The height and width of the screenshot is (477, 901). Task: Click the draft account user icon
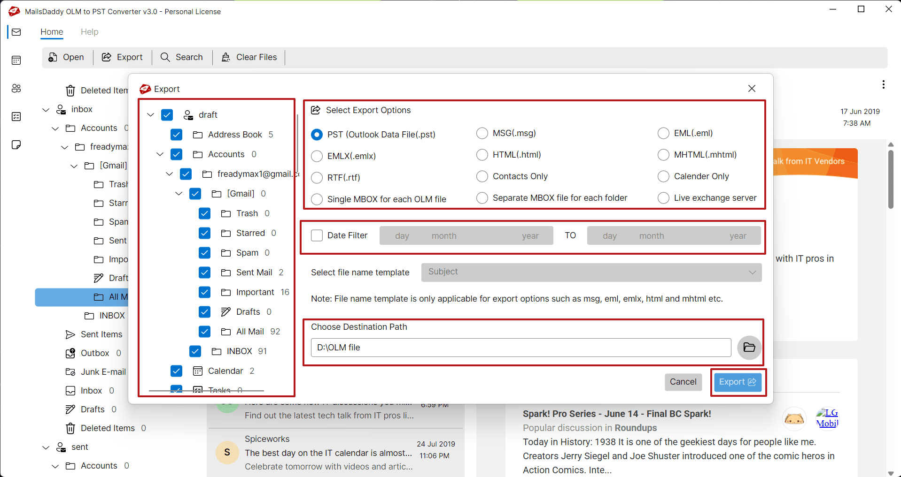tap(188, 115)
